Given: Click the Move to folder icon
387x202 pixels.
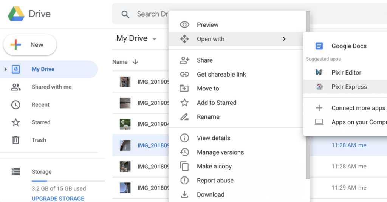Looking at the screenshot, I should (184, 88).
